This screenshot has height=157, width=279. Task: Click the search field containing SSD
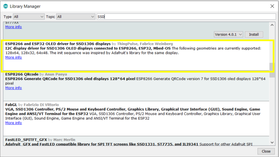[186, 17]
